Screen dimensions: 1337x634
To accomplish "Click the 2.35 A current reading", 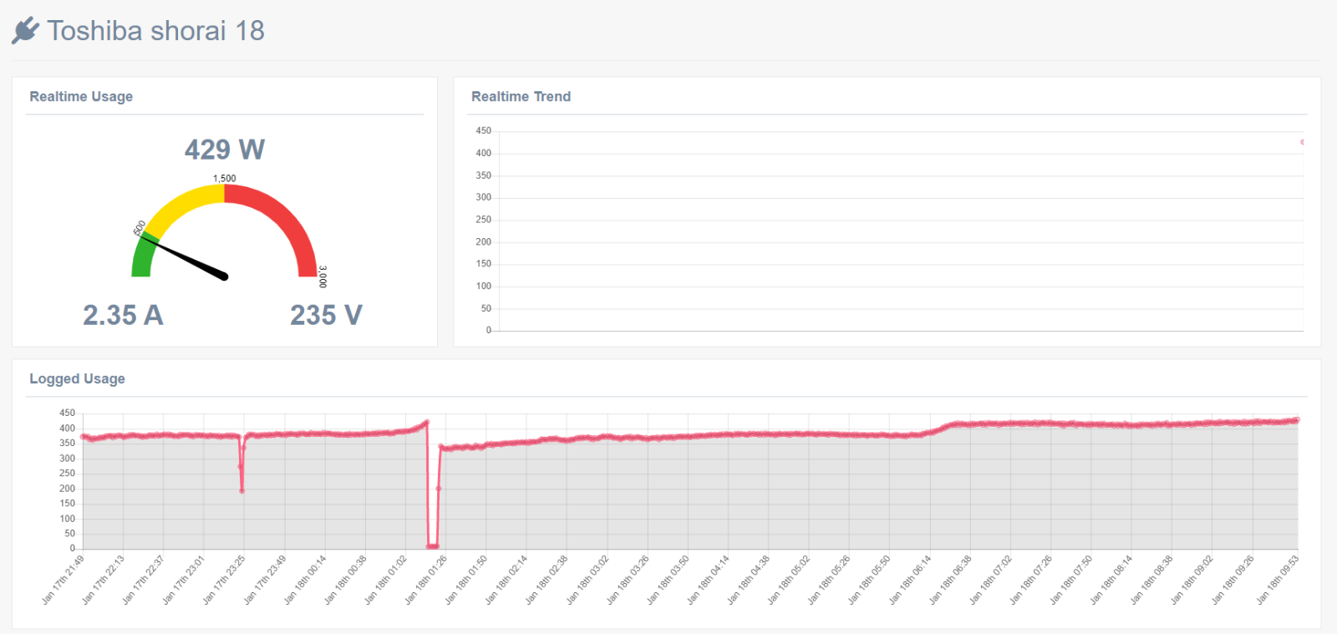I will pyautogui.click(x=123, y=315).
